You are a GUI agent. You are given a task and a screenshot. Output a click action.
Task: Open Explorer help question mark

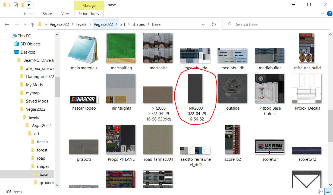(x=329, y=14)
